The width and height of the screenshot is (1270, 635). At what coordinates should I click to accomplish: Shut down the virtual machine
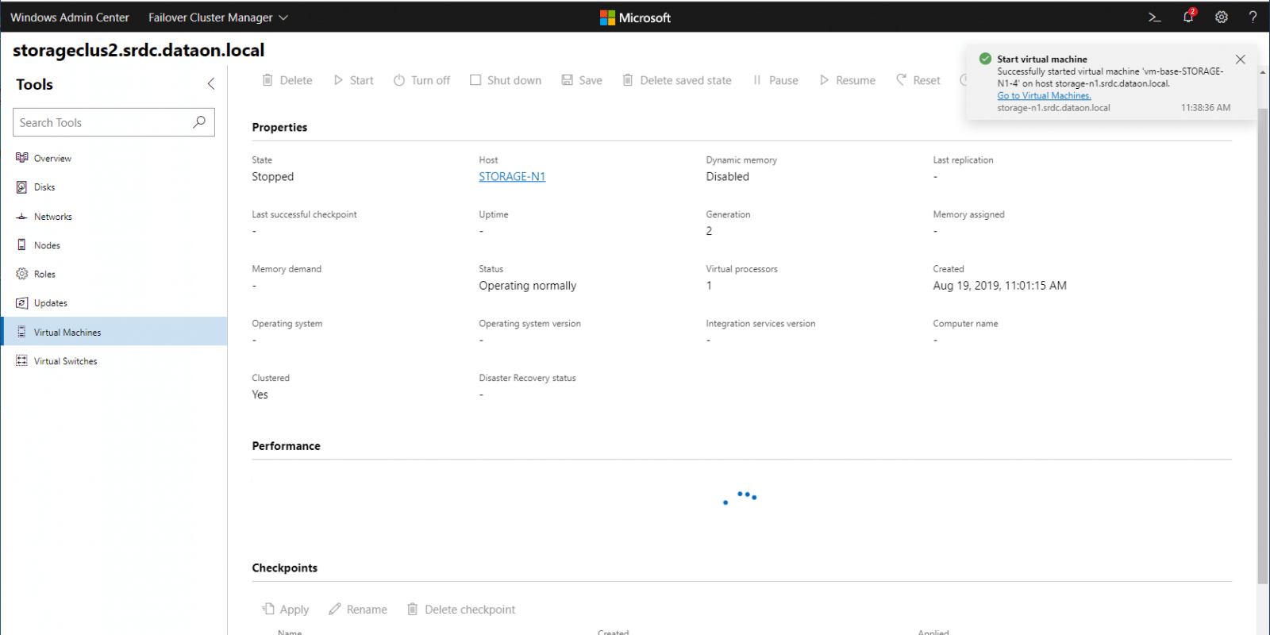tap(506, 80)
